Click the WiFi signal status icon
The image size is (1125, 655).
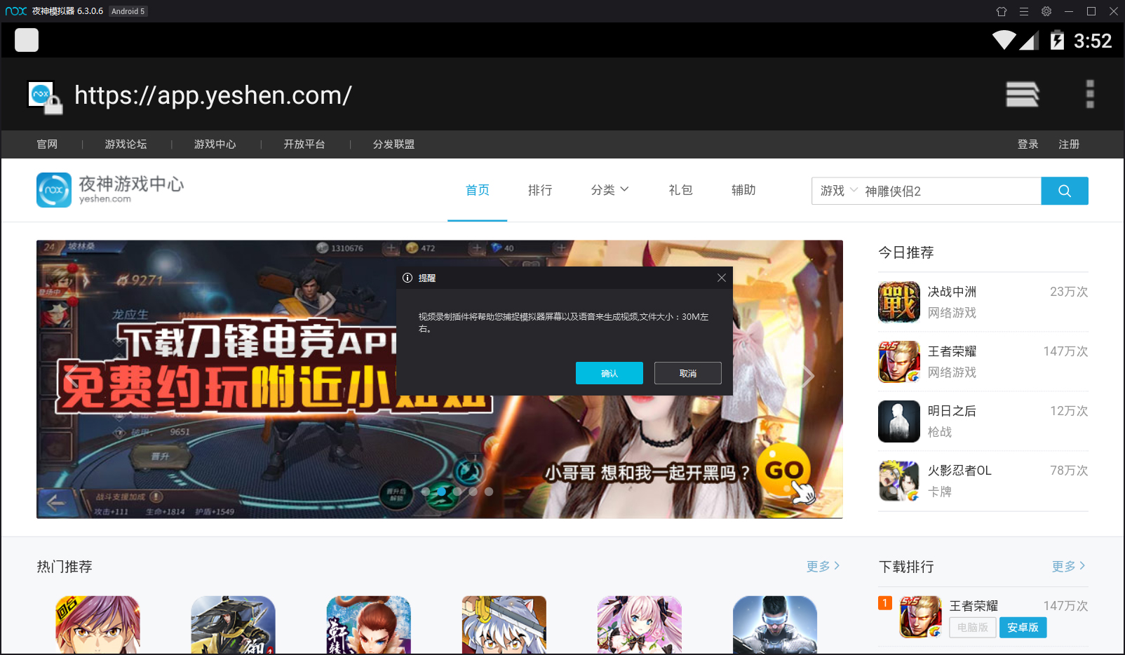coord(1004,41)
